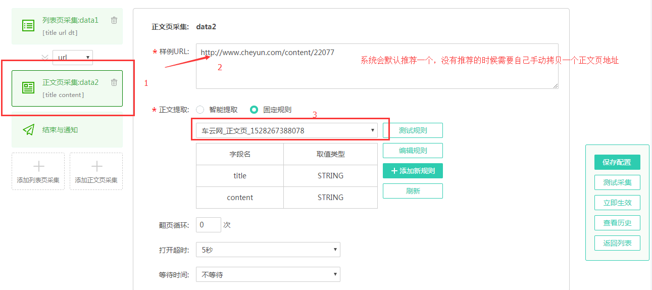This screenshot has height=290, width=652.
Task: Delete the 正文页采集:data2 step with its trash icon
Action: pyautogui.click(x=114, y=82)
